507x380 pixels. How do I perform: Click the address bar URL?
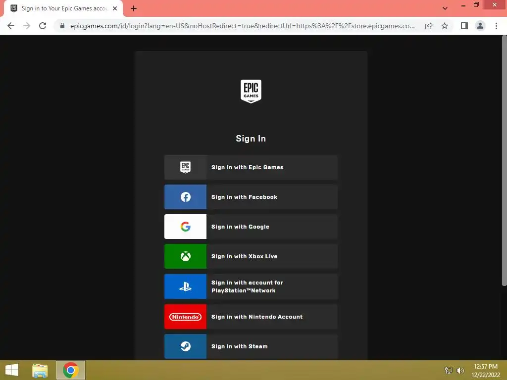[242, 26]
